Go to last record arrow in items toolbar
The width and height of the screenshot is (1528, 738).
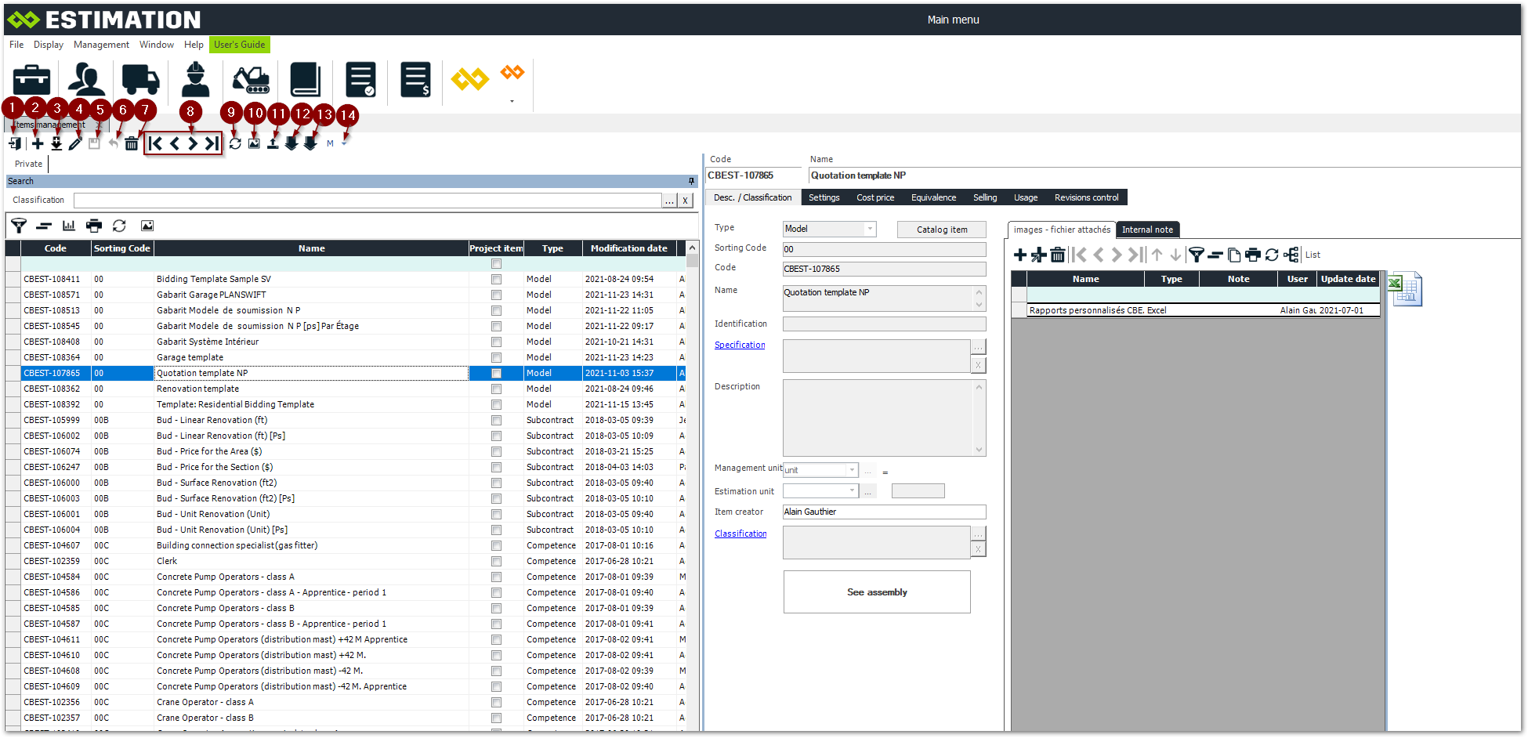[x=212, y=143]
